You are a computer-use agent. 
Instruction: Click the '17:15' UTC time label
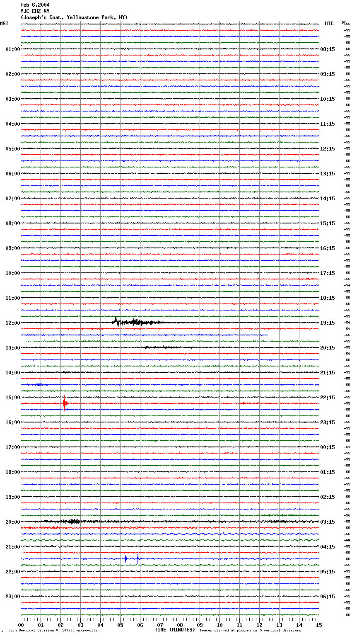(328, 273)
